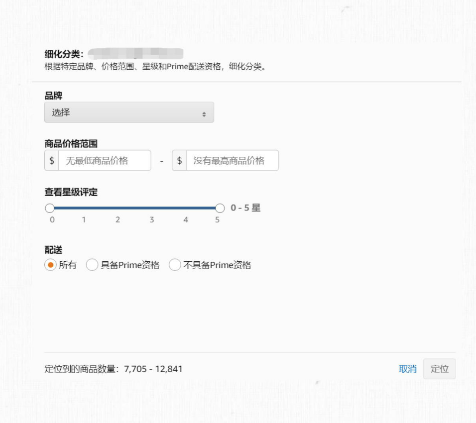Click the star rating slider track near the 3 mark
The width and height of the screenshot is (476, 423).
tap(152, 208)
